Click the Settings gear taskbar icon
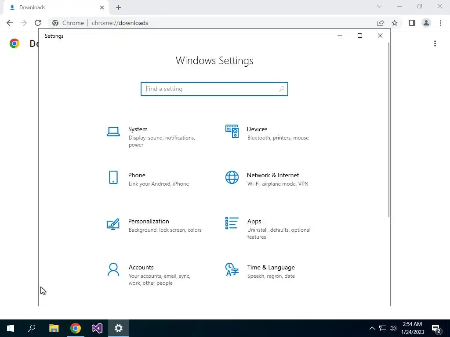Screen dimensions: 450x337 coord(119,328)
